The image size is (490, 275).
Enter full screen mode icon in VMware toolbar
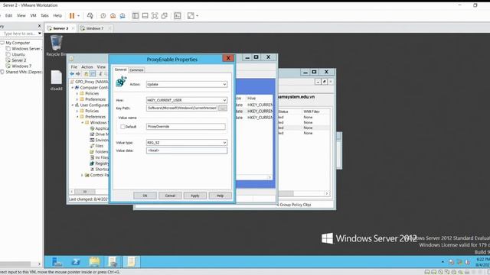tap(155, 15)
